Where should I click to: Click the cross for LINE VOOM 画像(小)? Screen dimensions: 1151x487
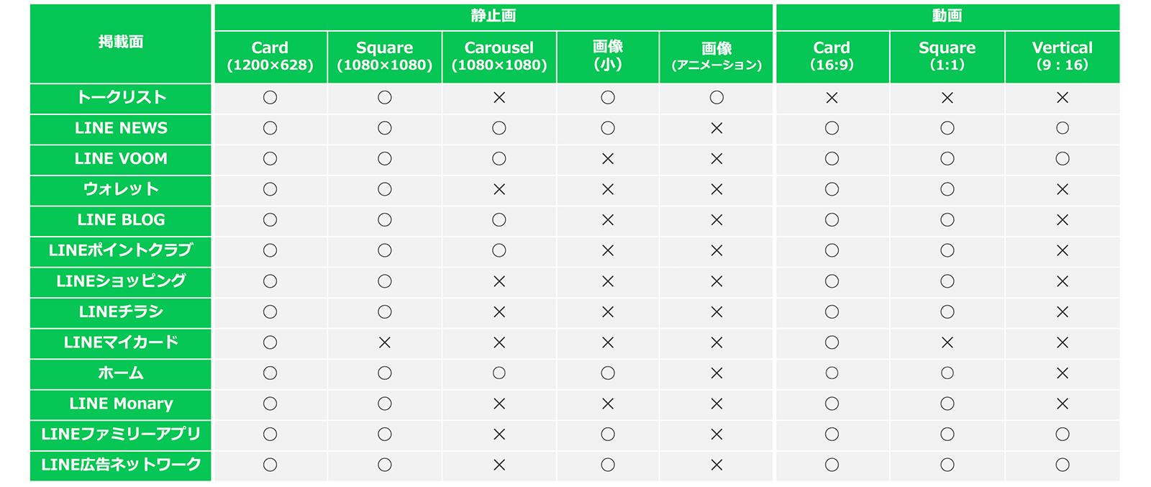[x=608, y=159]
